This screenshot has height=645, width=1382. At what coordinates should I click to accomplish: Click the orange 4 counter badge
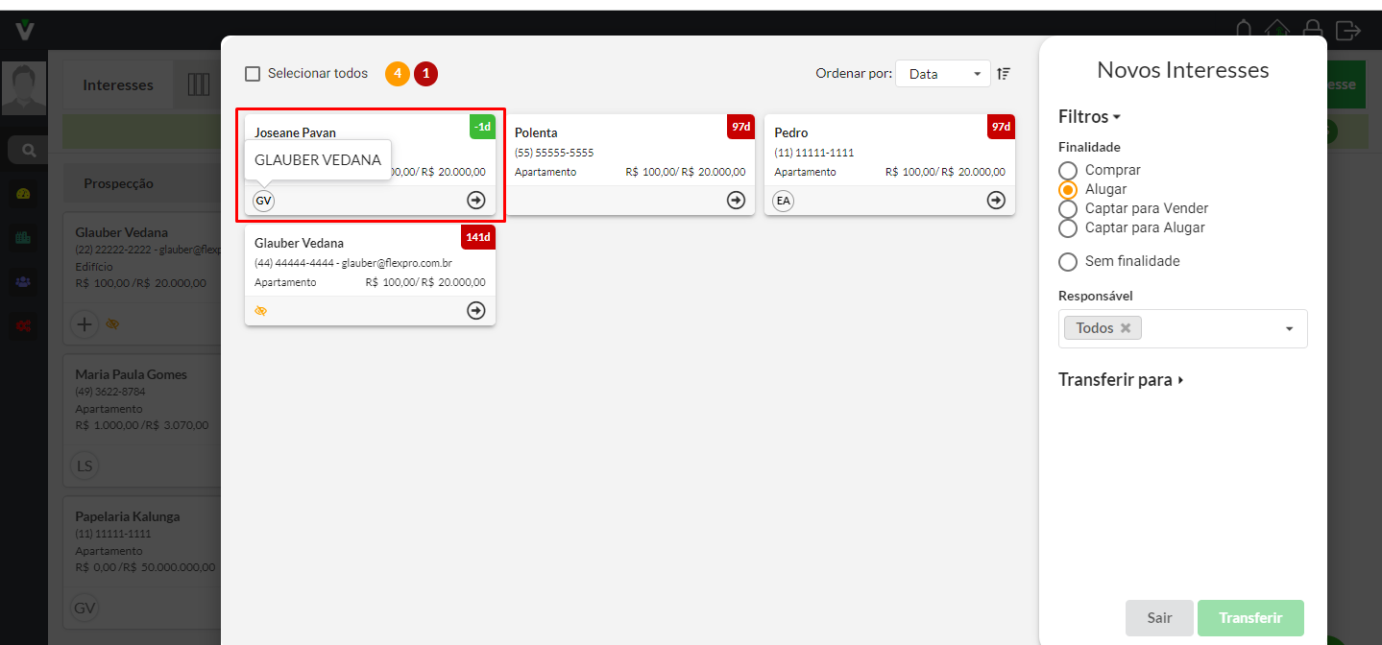398,73
